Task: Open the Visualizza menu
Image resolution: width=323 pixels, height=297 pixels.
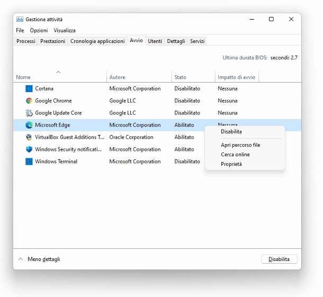Action: 65,31
